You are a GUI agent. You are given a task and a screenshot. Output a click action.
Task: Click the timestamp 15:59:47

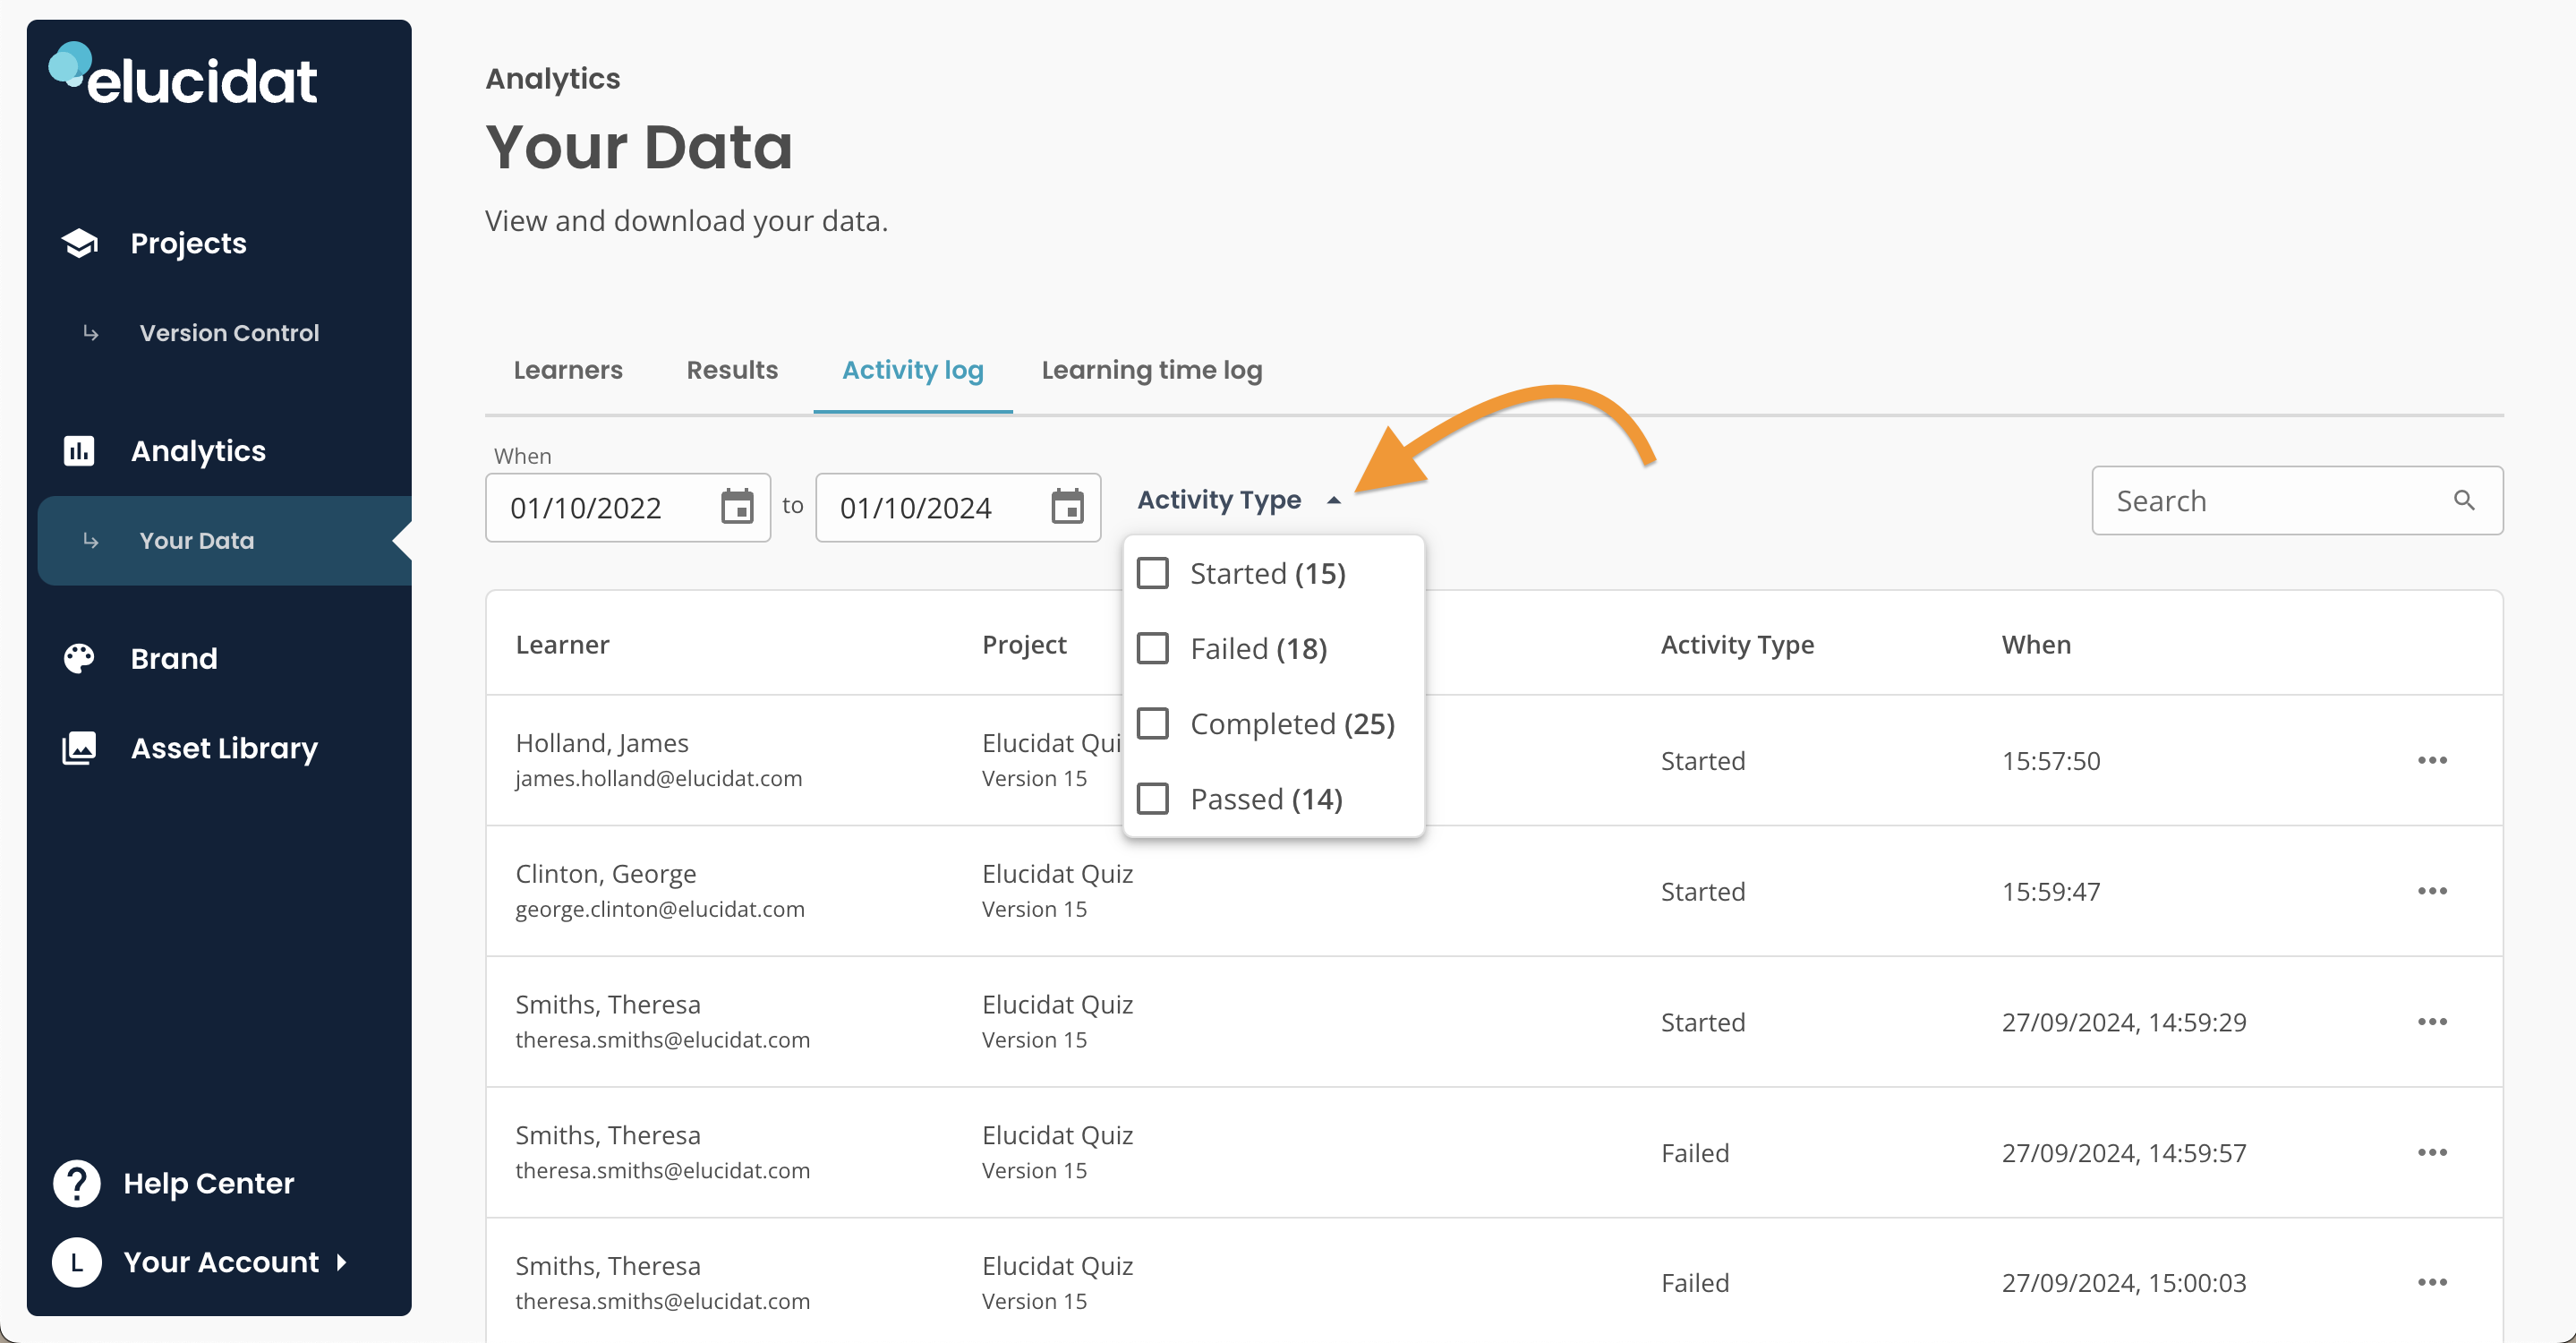(x=2050, y=891)
